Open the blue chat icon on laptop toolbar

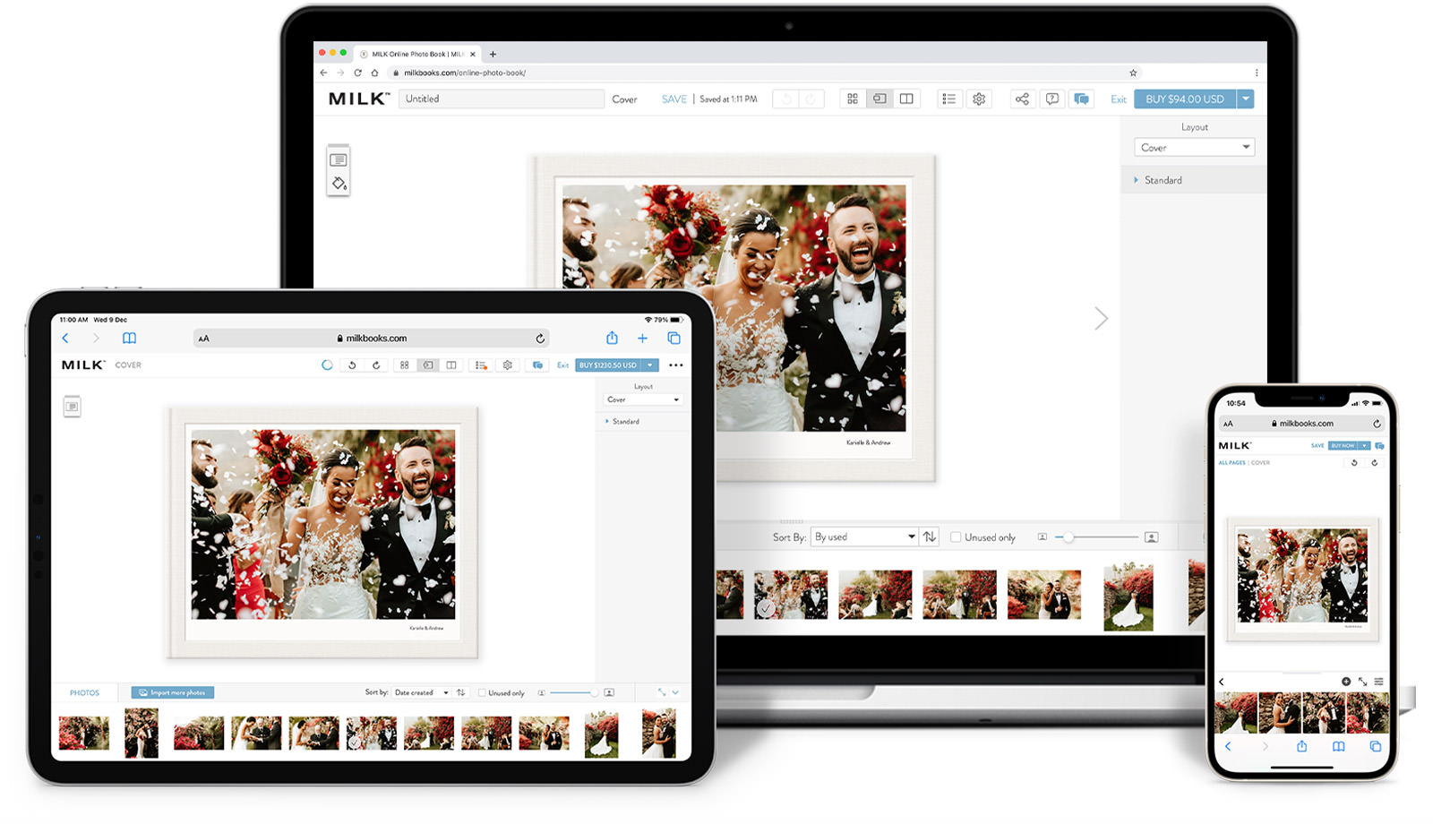pyautogui.click(x=1082, y=99)
